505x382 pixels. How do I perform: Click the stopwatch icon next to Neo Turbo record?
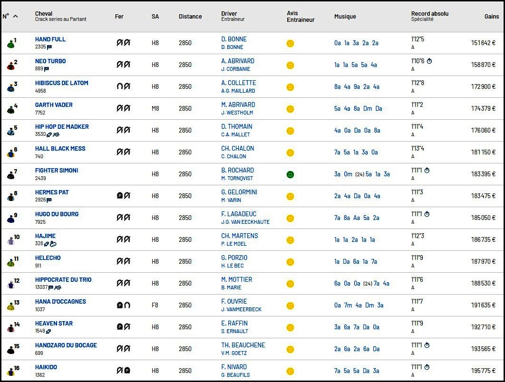click(429, 61)
